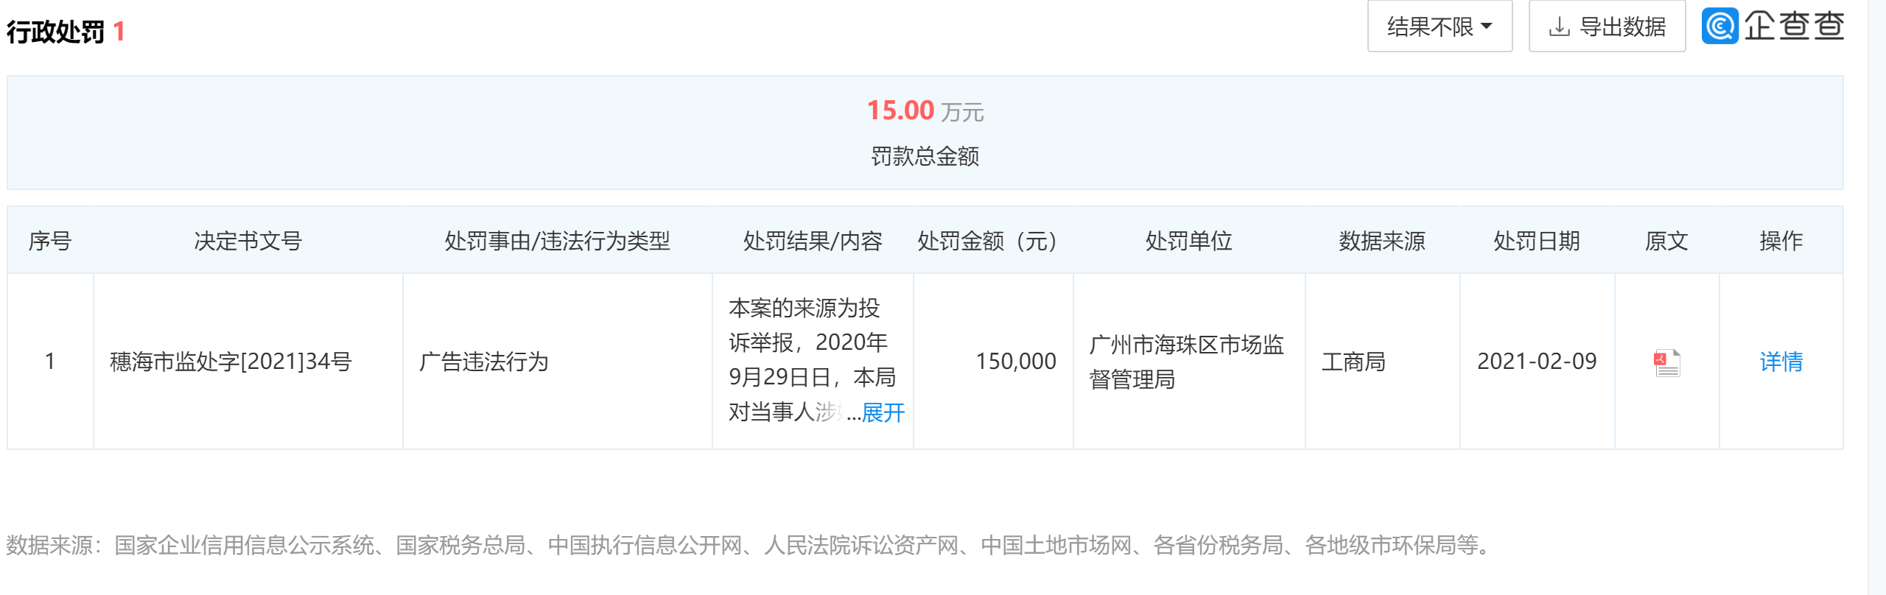Click the 数据来源 column header
1886x595 pixels.
point(1382,241)
